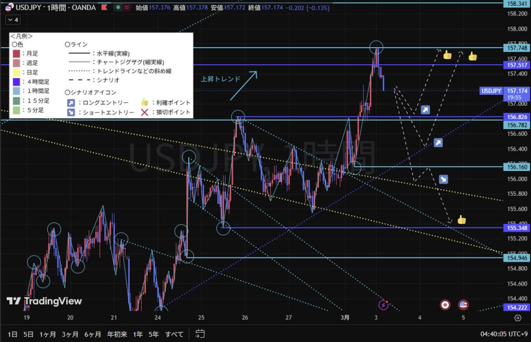
Task: Click the short entry arrow icon on chart
Action: pos(443,179)
